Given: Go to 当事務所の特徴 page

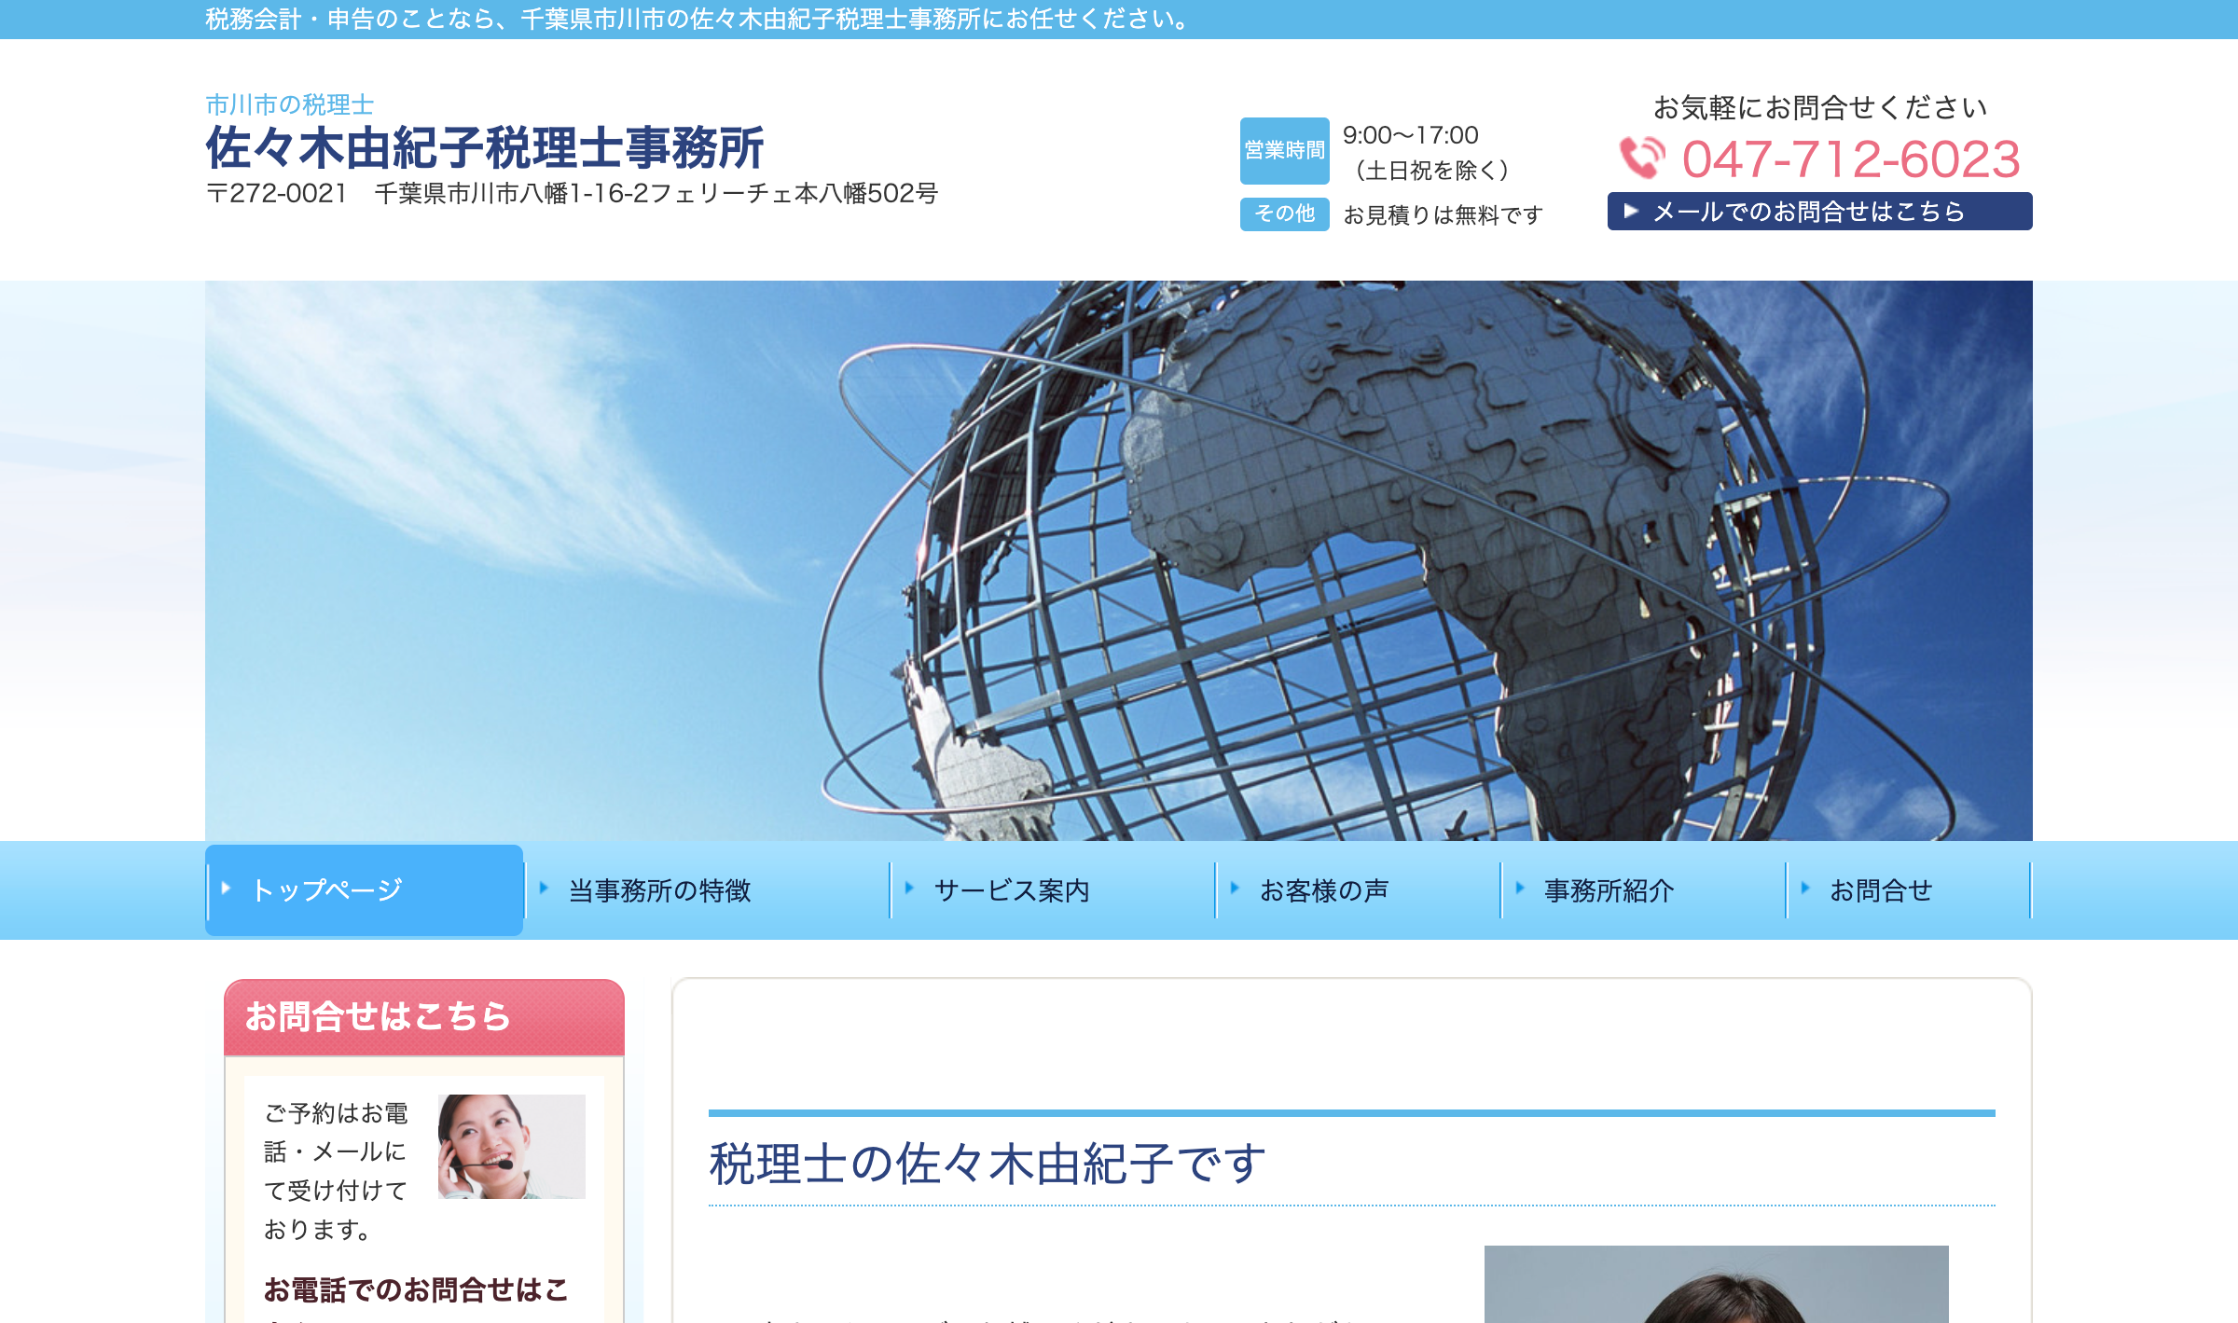Looking at the screenshot, I should [x=659, y=890].
